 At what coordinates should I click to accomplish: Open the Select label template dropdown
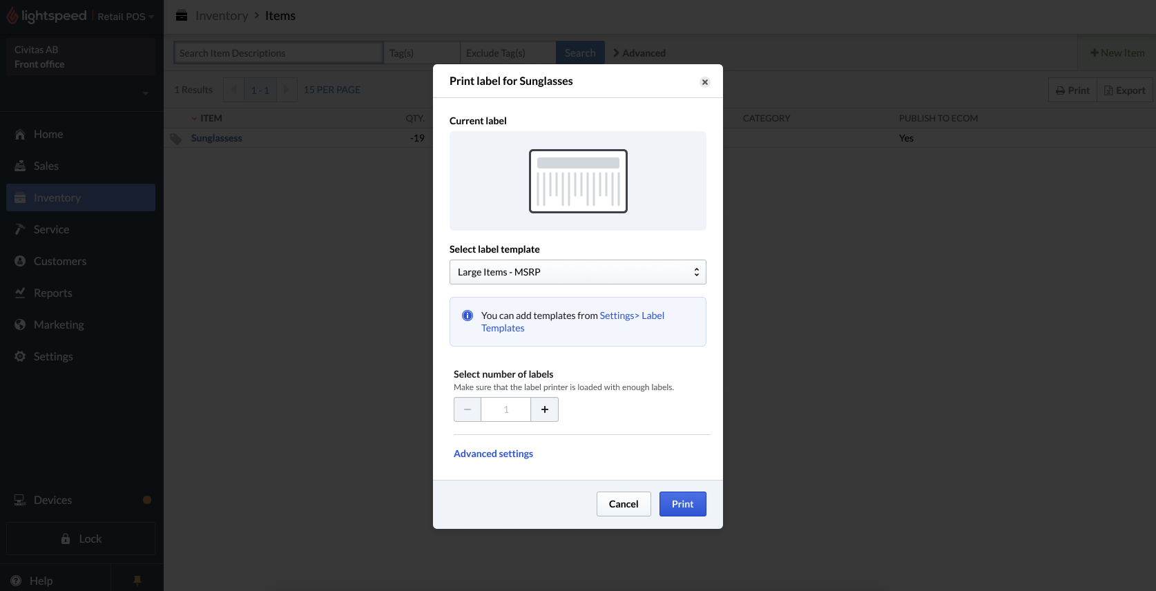click(x=578, y=272)
